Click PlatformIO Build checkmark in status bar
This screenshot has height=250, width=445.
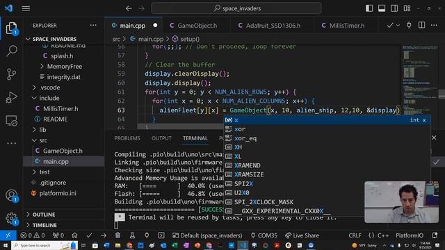tap(89, 235)
